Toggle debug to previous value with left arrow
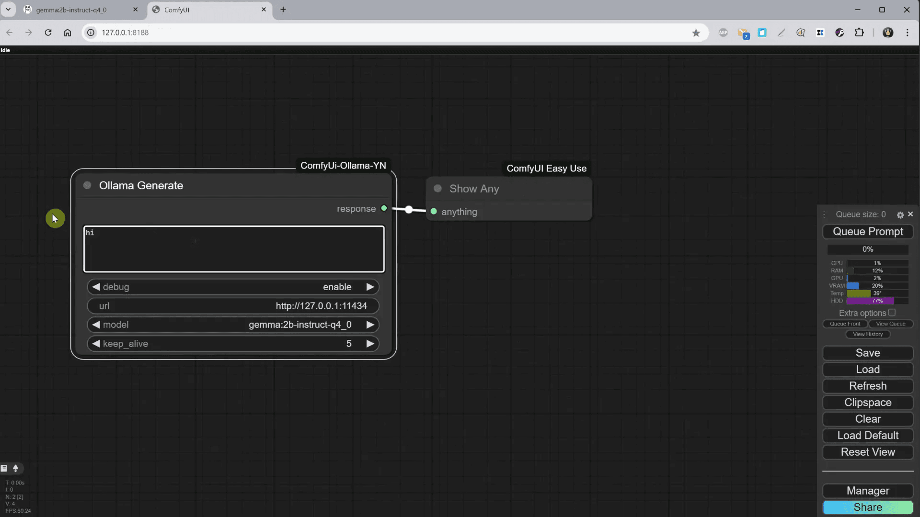 [96, 287]
